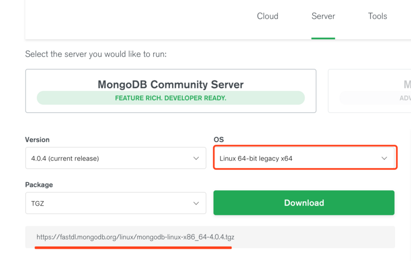411x261 pixels.
Task: Select the partially visible enterprise server card
Action: [369, 91]
